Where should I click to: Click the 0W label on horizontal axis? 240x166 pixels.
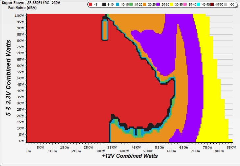(29, 151)
